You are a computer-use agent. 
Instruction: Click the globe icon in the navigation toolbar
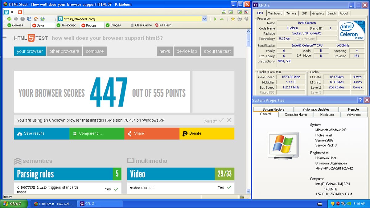(x=43, y=19)
